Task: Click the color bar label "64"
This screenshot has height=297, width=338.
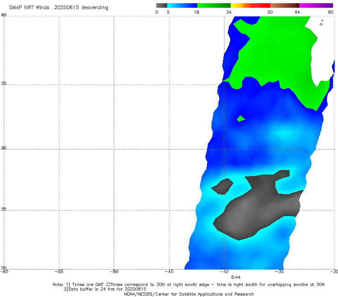Action: click(x=297, y=12)
